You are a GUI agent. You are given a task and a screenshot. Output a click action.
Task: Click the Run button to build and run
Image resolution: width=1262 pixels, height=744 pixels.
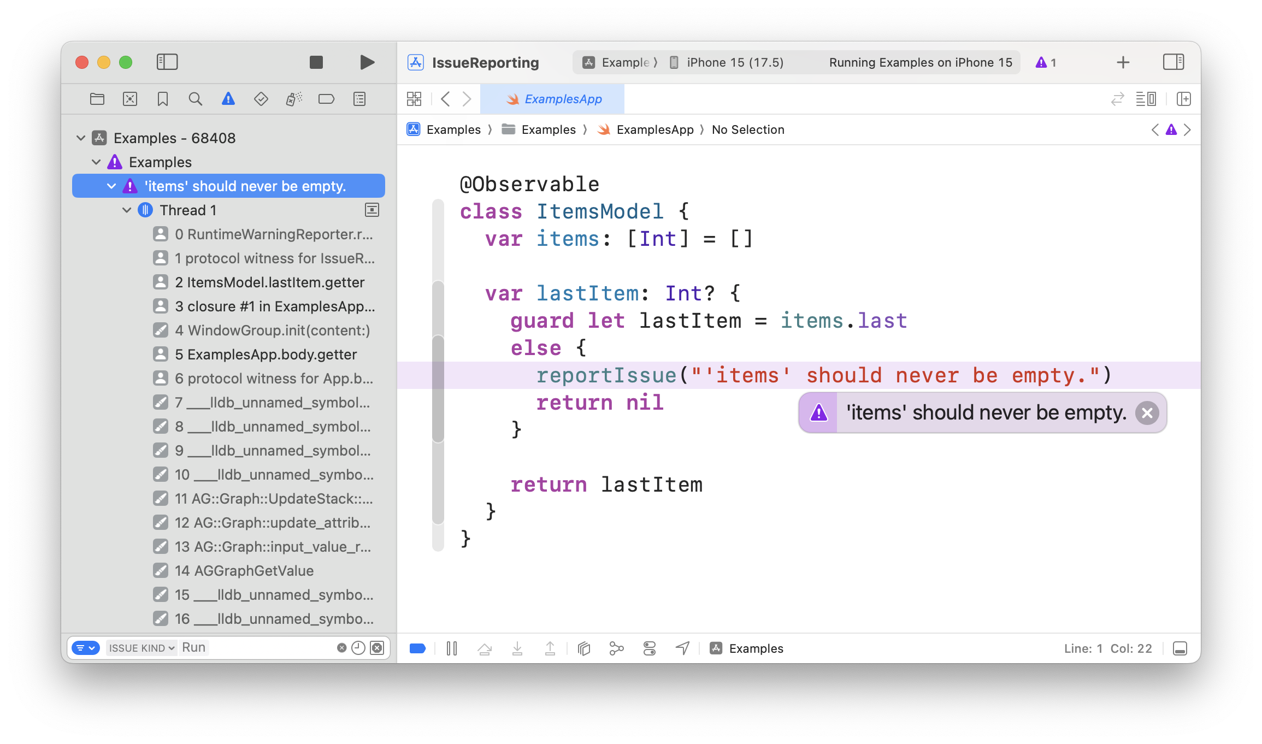(x=367, y=62)
